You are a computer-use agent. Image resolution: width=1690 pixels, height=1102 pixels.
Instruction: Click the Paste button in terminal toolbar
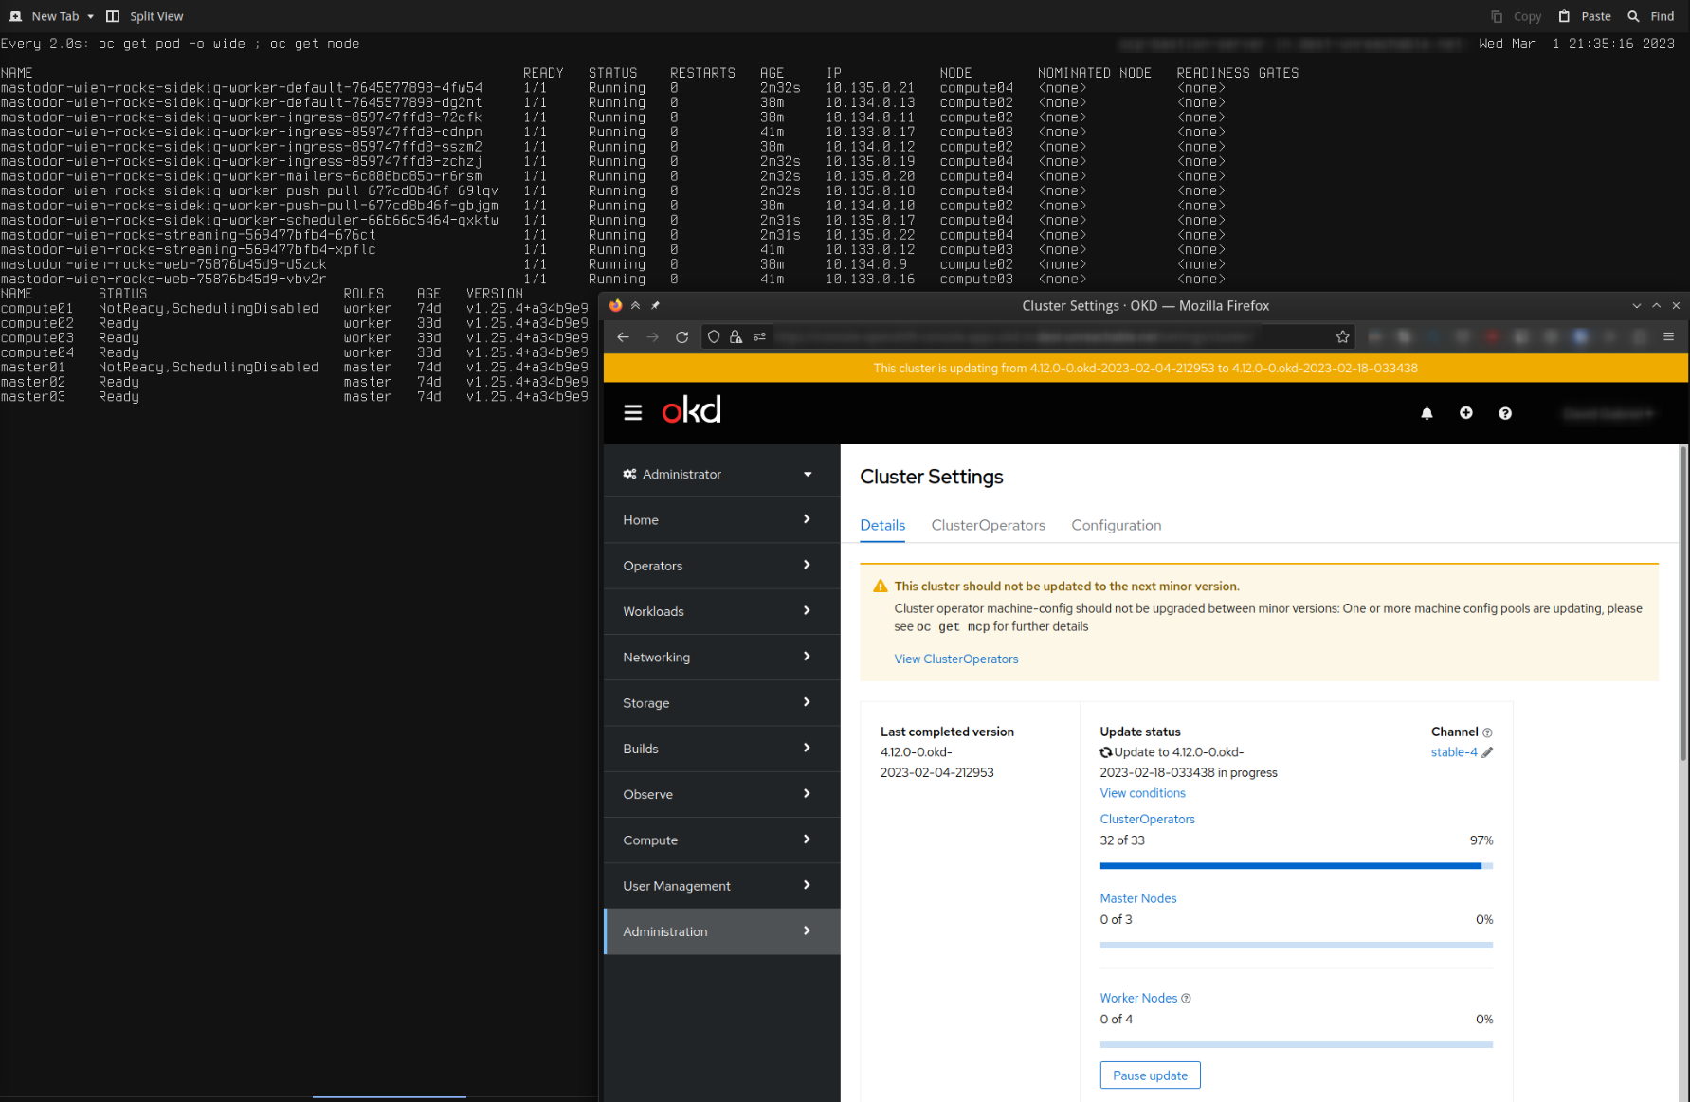tap(1585, 16)
